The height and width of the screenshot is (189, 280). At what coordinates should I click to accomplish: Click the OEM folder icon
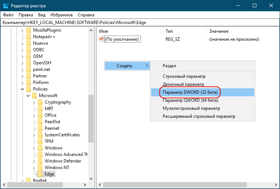[x=29, y=56]
